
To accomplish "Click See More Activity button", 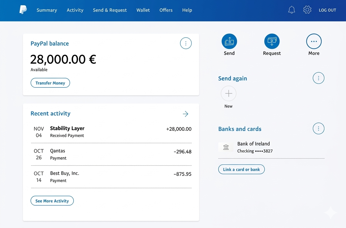I will tap(52, 201).
